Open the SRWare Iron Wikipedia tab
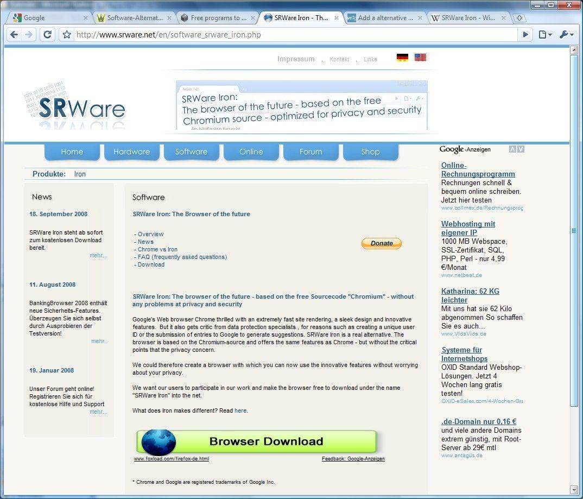Screen dimensions: 583x499 467,18
